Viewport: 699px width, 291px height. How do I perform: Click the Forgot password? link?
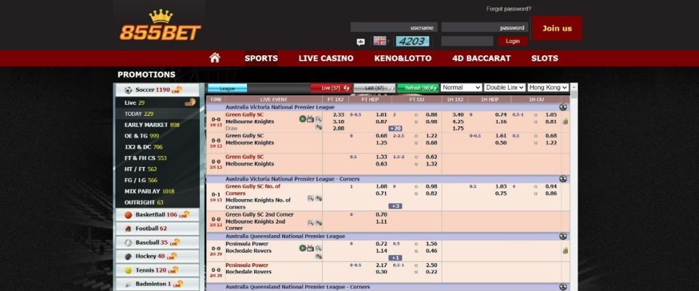point(509,9)
